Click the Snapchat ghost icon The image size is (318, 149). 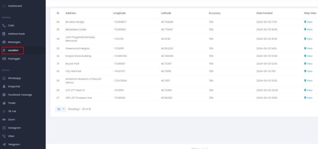pos(4,87)
